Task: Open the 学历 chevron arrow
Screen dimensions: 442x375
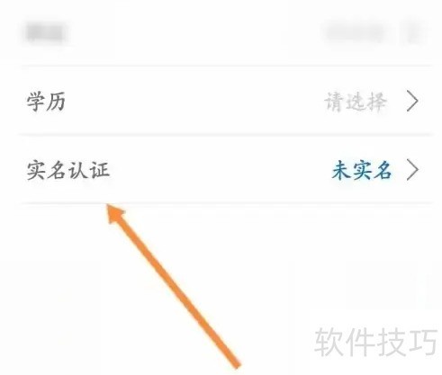Action: coord(412,102)
